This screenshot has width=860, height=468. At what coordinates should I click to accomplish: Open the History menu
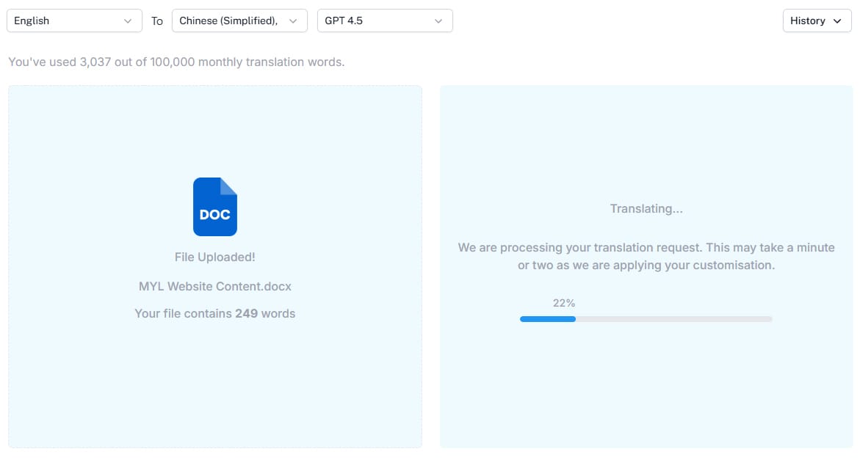coord(817,21)
